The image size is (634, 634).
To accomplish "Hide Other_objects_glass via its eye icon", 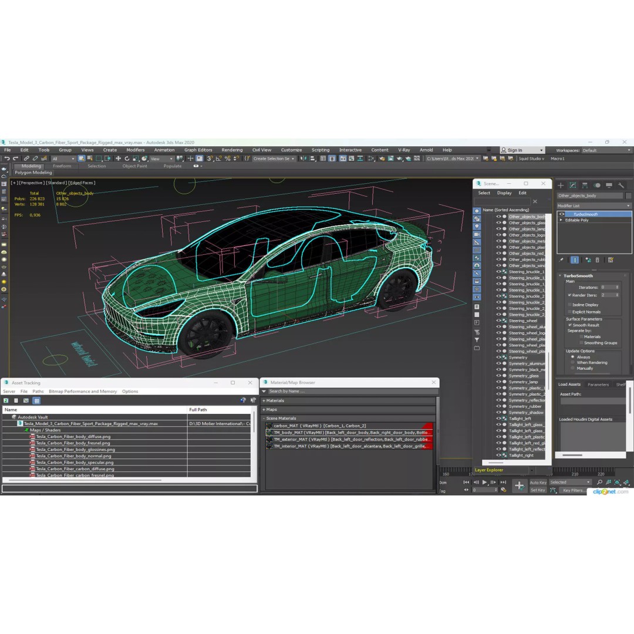I will pos(498,223).
